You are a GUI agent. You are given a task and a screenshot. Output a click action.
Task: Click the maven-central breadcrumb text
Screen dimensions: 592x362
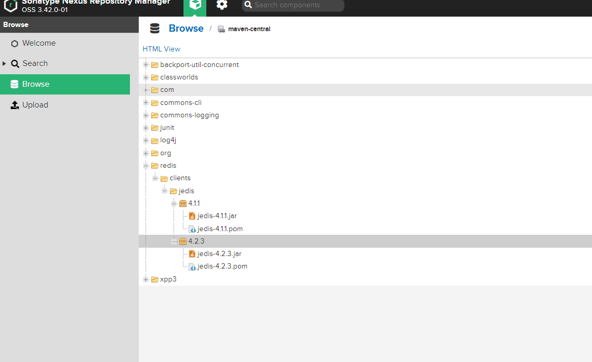249,29
